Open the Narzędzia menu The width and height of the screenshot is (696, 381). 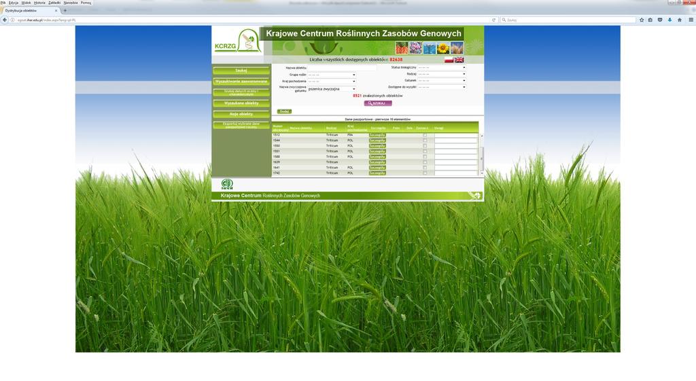pos(71,3)
